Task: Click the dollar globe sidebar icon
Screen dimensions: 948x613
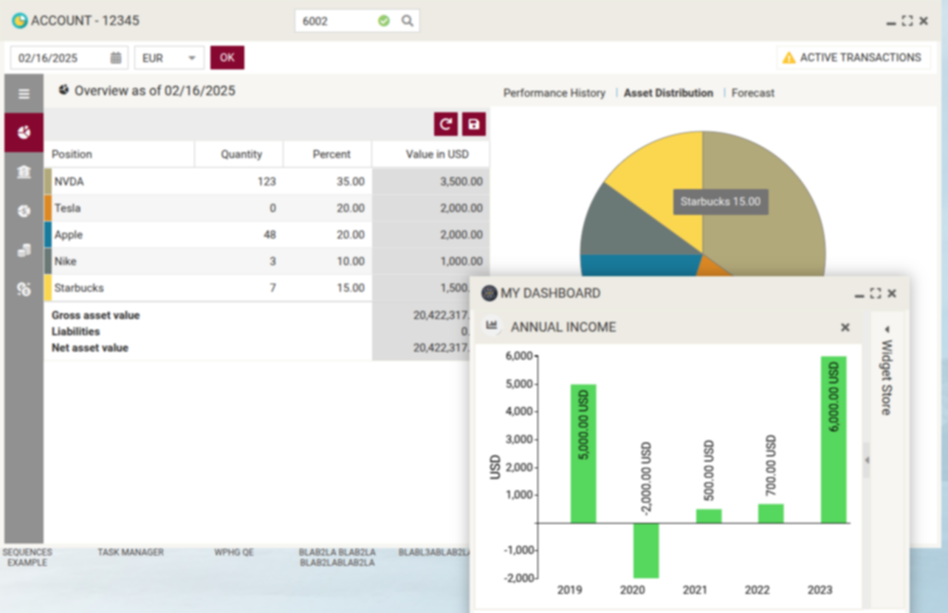Action: coord(24,211)
